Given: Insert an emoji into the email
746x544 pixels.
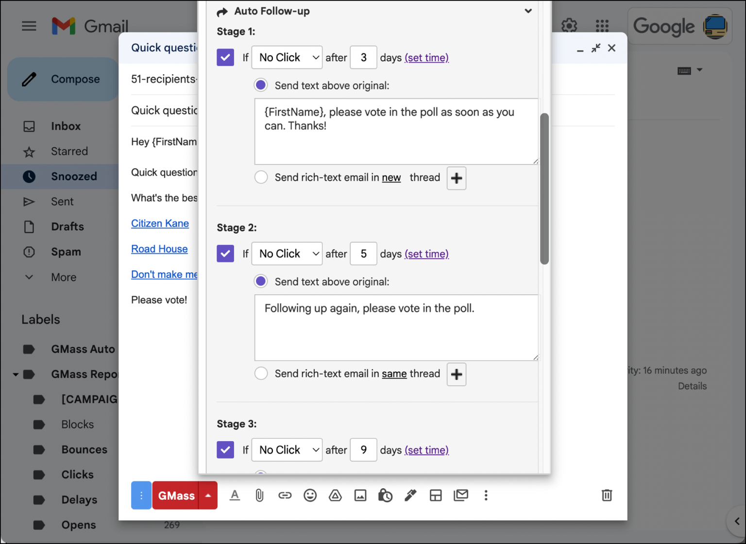Looking at the screenshot, I should point(310,495).
